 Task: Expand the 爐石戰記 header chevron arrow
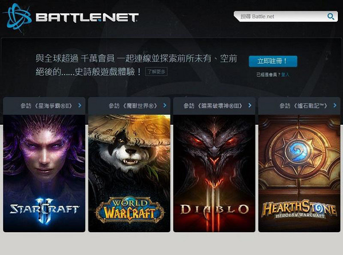point(335,106)
